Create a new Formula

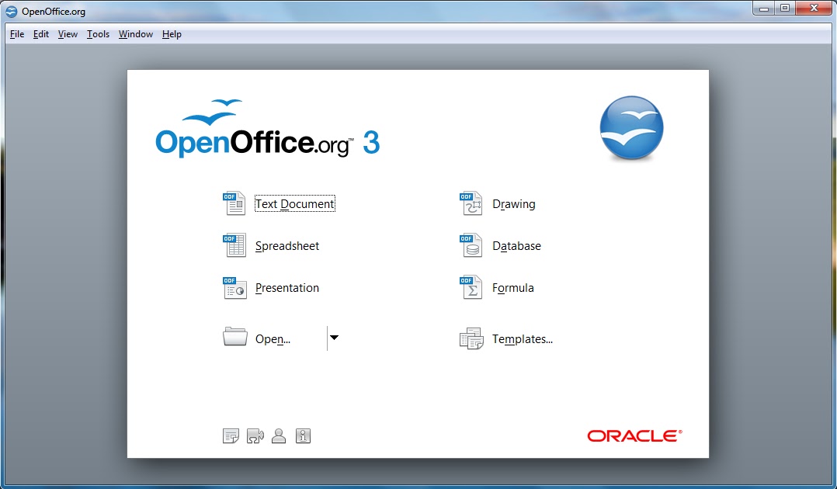coord(513,288)
